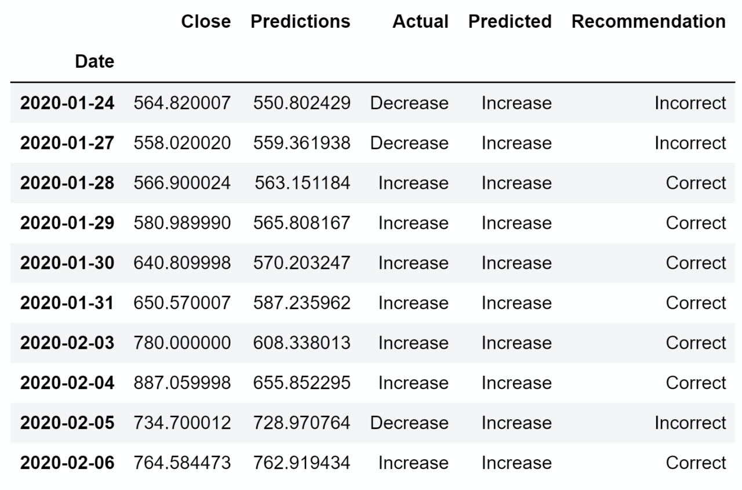Click close value 650.570007
Screen dimensions: 742x490
pos(182,303)
